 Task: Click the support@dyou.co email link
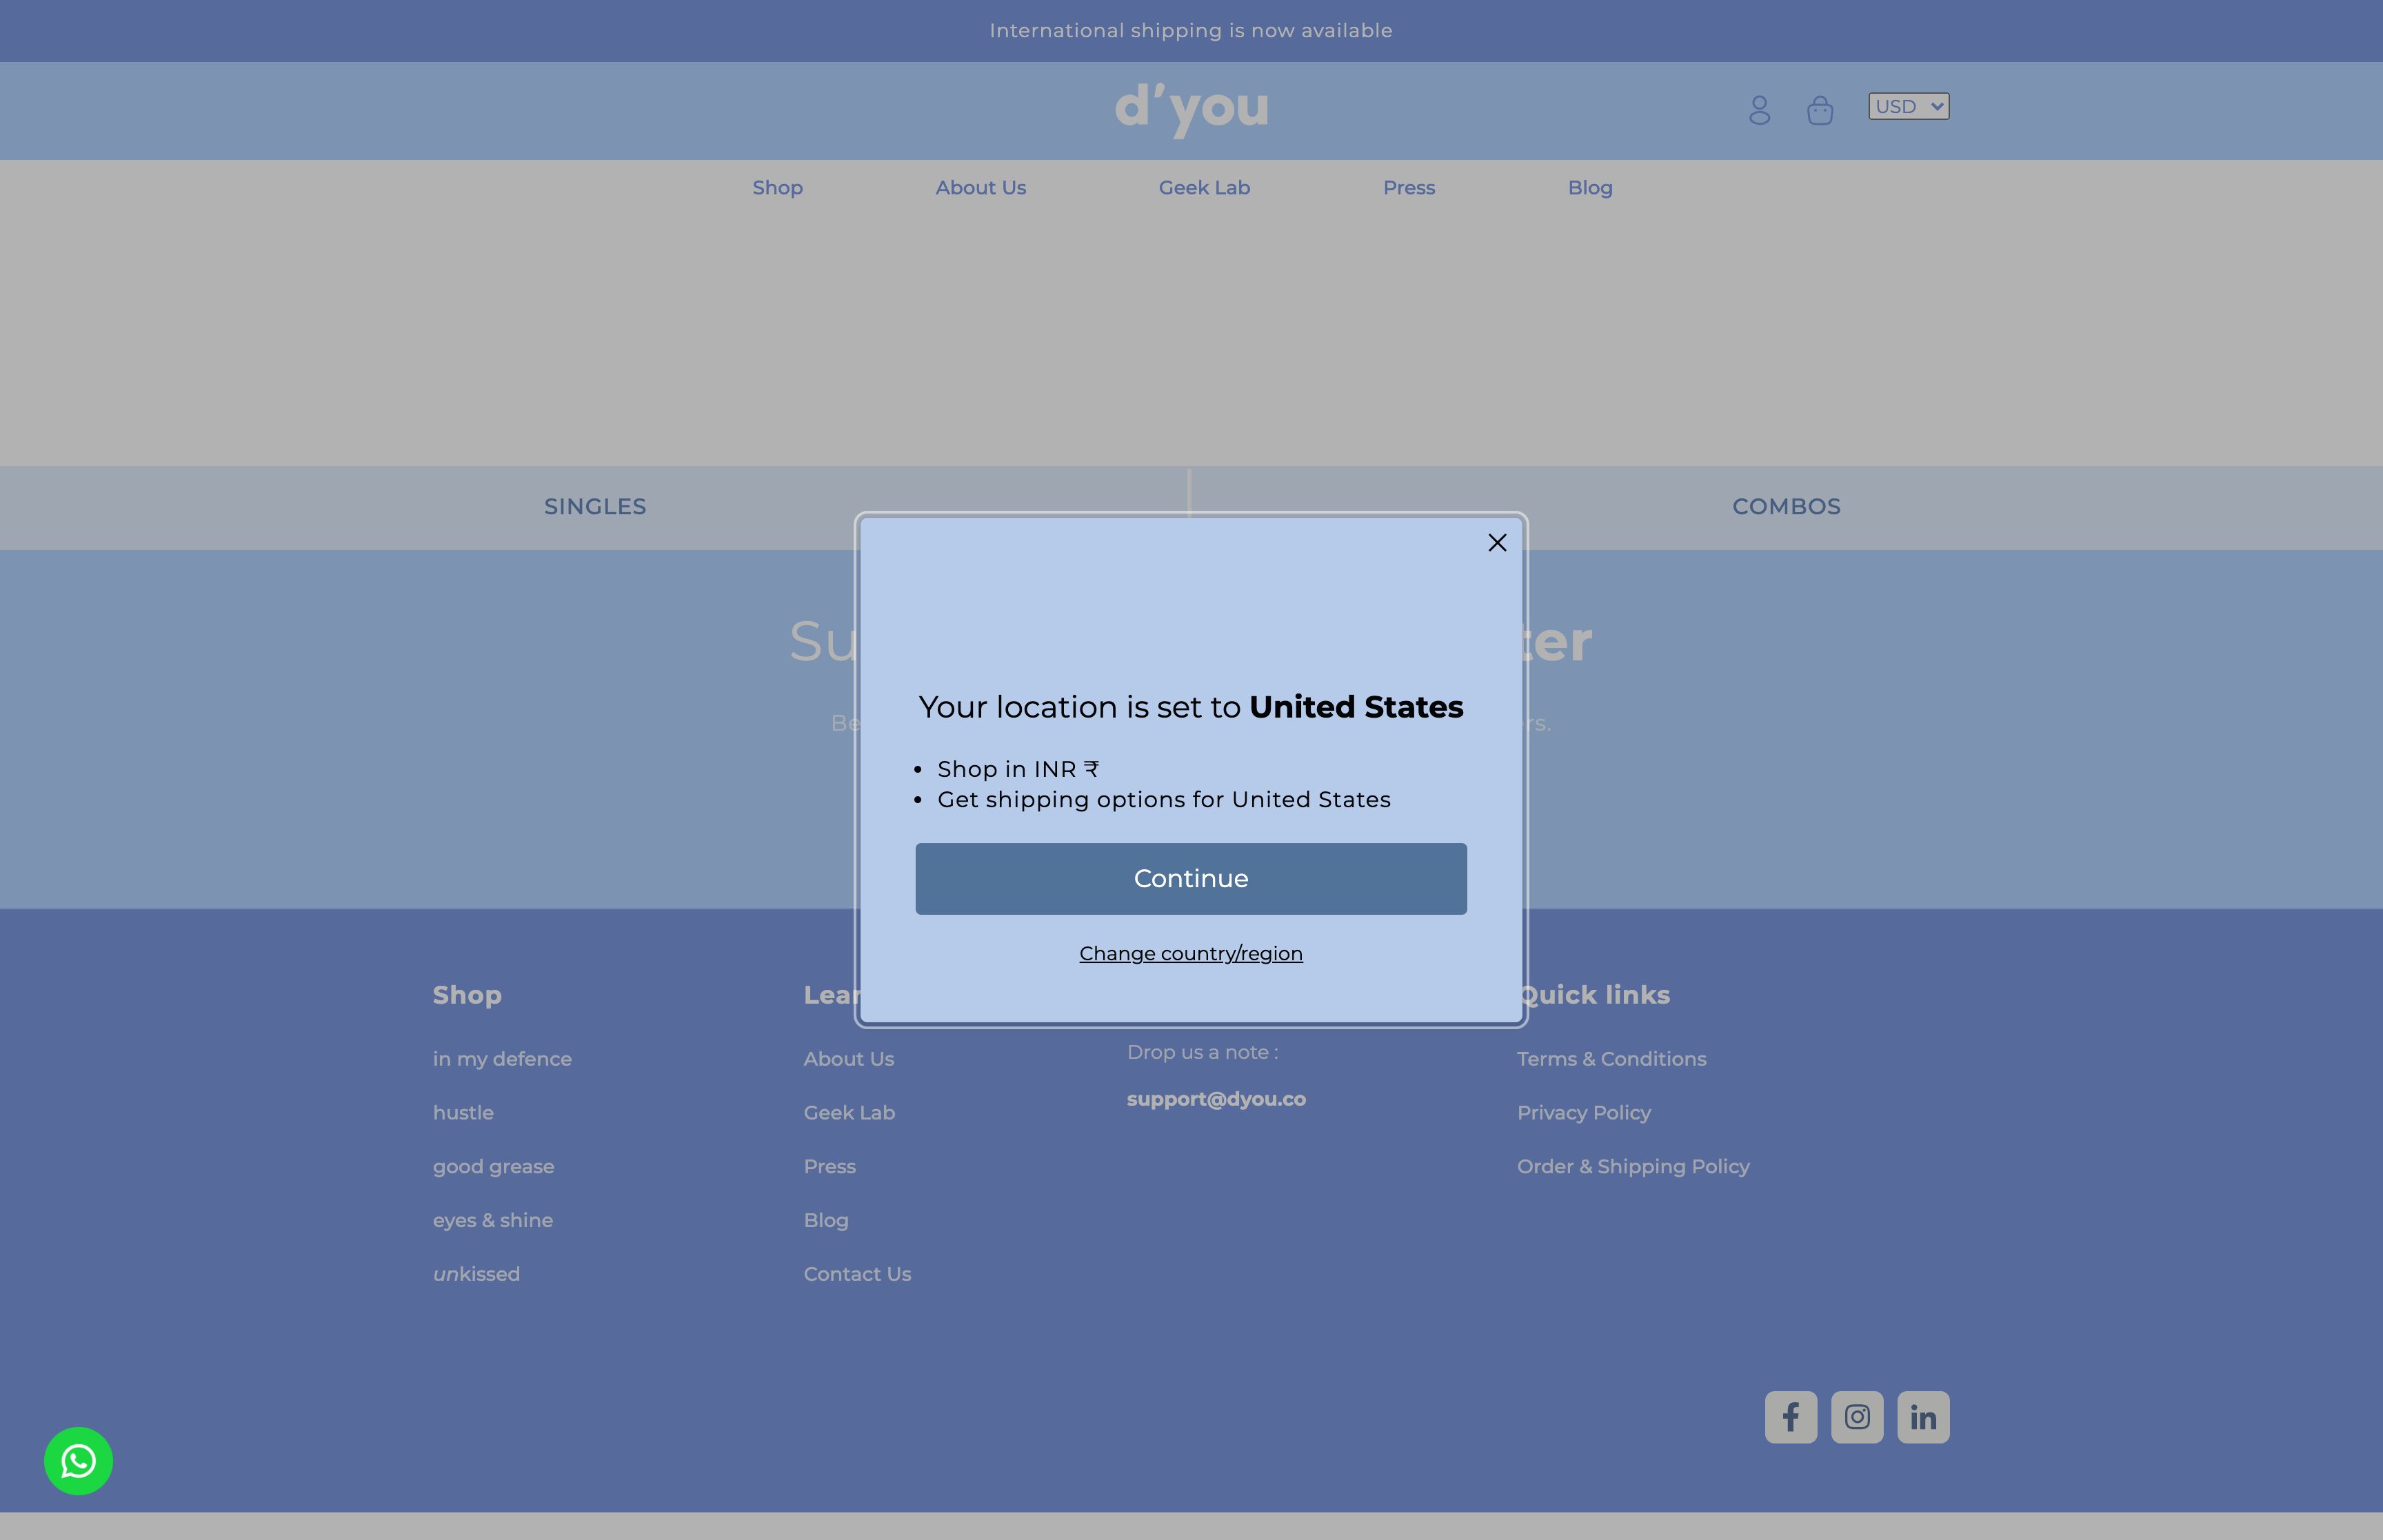(x=1215, y=1099)
